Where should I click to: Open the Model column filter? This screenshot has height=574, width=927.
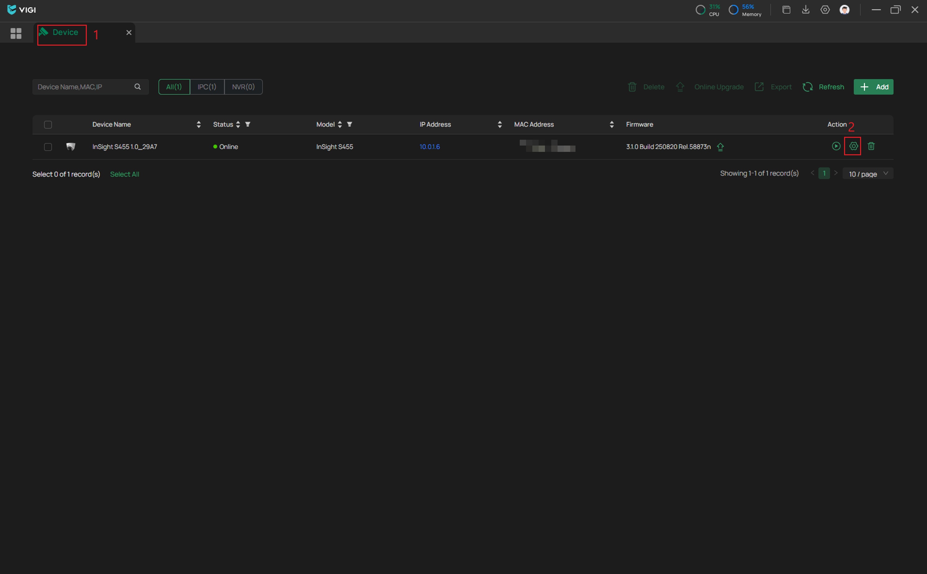[x=350, y=124]
